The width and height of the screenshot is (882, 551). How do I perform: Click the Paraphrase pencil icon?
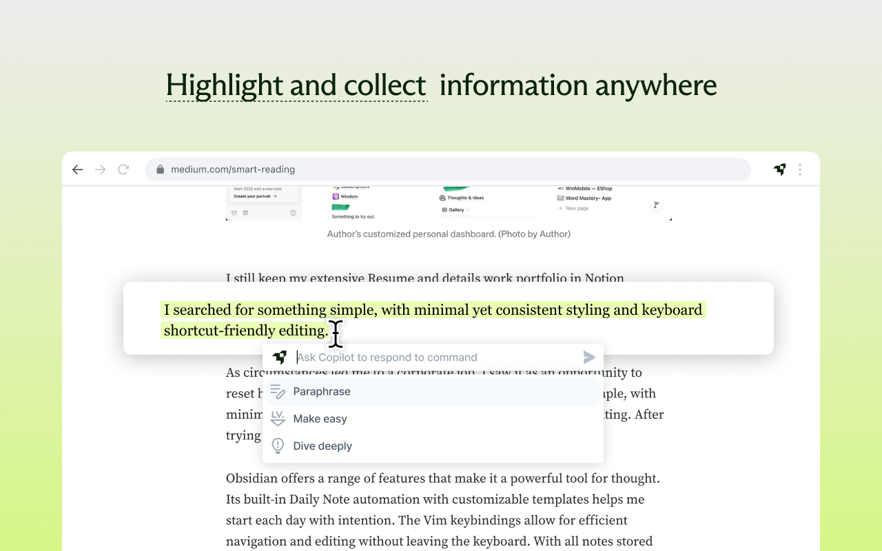278,392
